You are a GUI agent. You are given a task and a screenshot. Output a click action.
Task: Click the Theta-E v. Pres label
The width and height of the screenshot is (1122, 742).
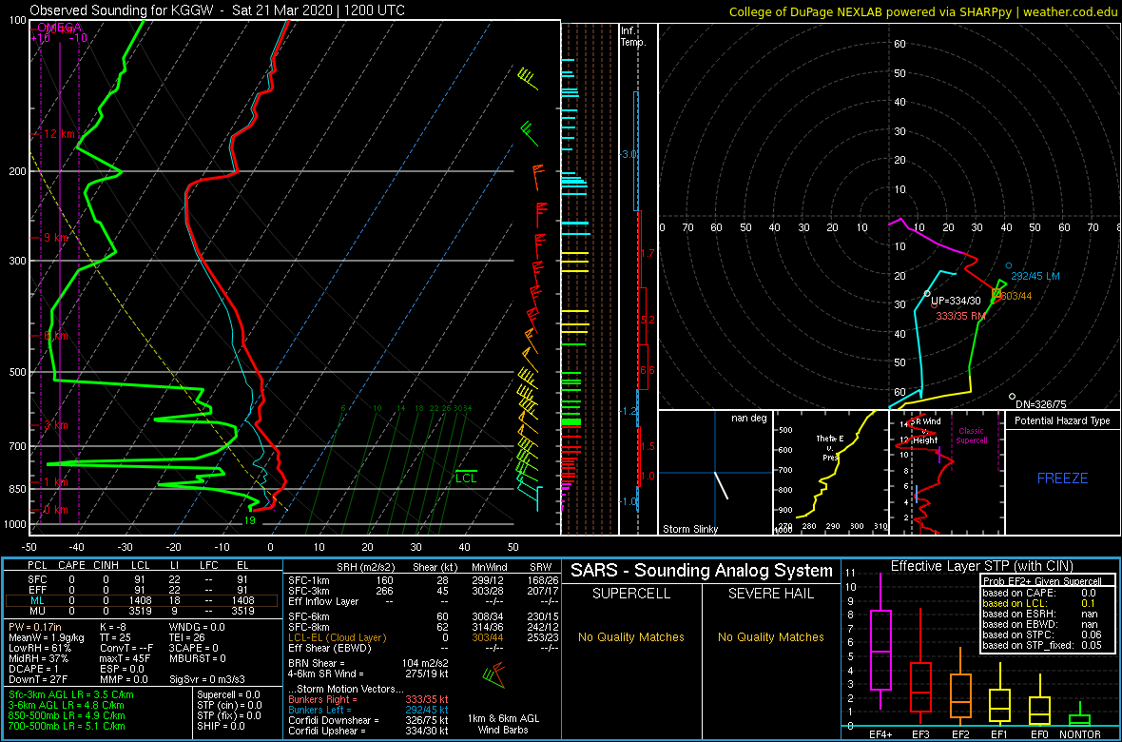coord(830,446)
